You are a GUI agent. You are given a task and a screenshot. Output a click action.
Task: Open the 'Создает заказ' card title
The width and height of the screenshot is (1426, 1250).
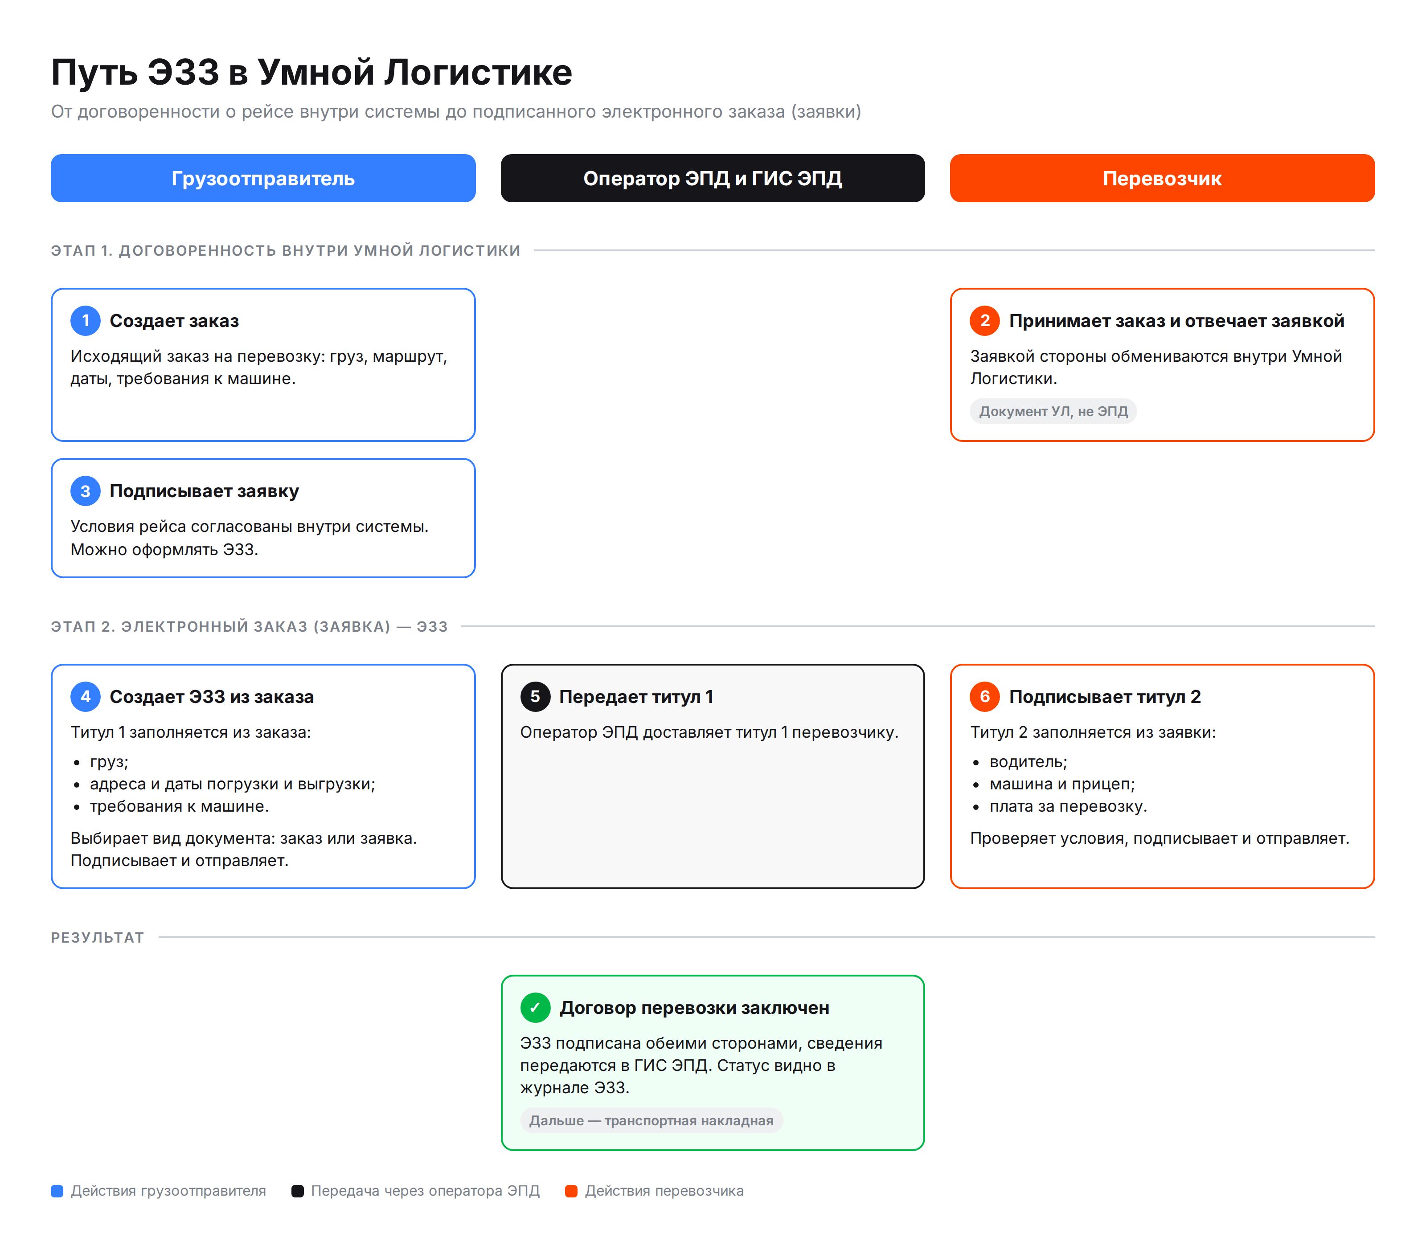pos(174,321)
